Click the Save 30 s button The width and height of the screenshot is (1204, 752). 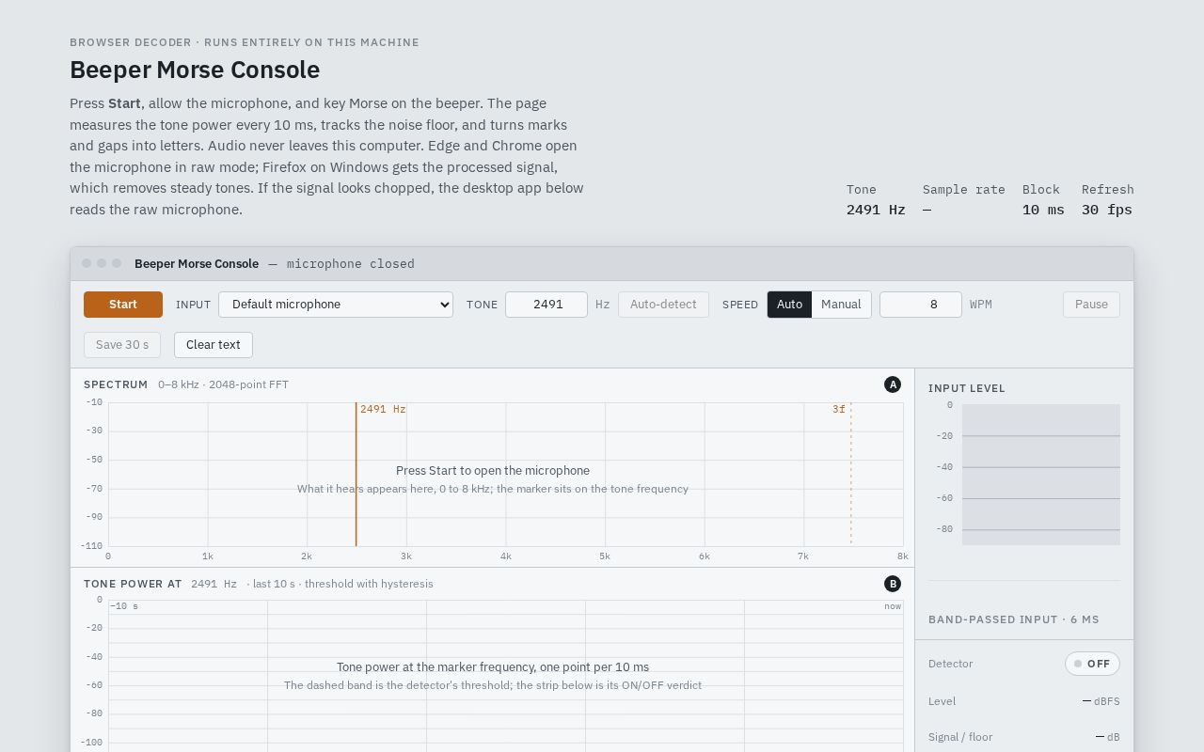[x=122, y=345]
